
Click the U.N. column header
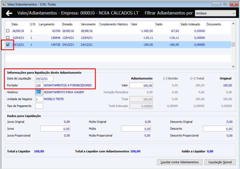click(33, 24)
